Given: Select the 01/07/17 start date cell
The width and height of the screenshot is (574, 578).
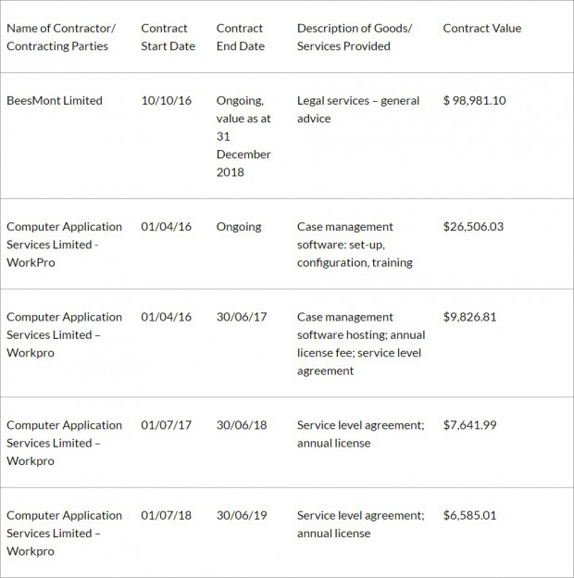Looking at the screenshot, I should click(166, 425).
